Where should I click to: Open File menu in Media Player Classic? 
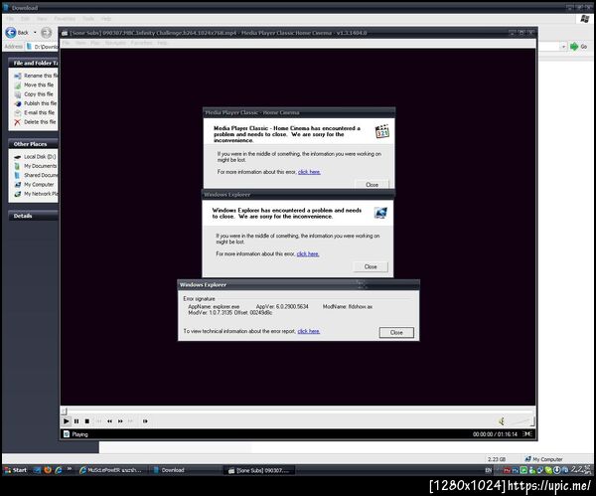67,43
